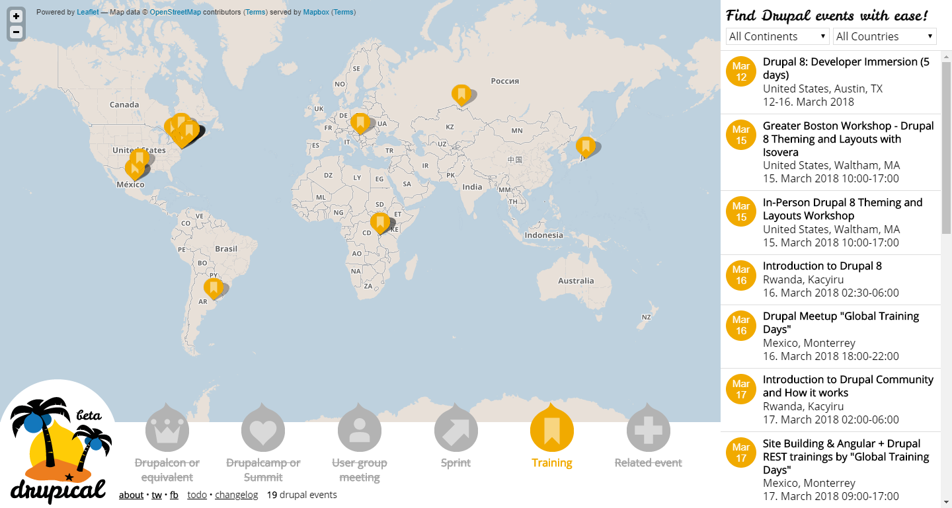Click Mar 16 badge for Introduction to Drupal 8

pyautogui.click(x=741, y=275)
